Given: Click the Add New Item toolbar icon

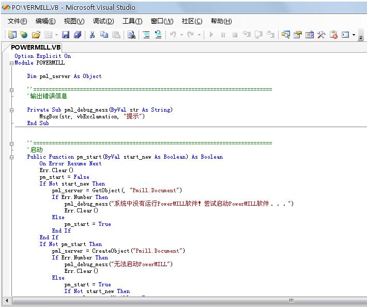Looking at the screenshot, I should tap(48, 35).
